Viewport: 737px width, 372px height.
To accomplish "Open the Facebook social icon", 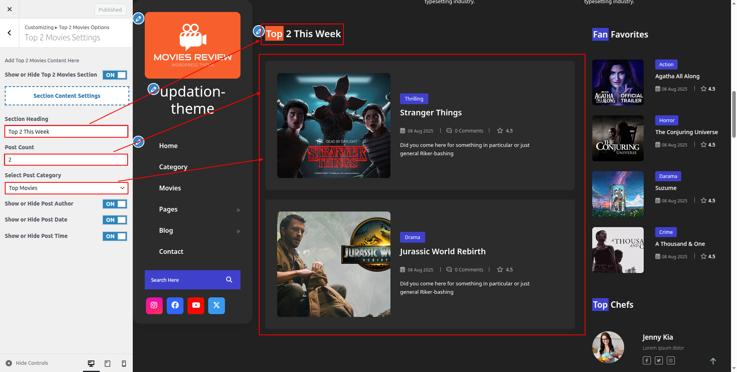I will pyautogui.click(x=175, y=305).
